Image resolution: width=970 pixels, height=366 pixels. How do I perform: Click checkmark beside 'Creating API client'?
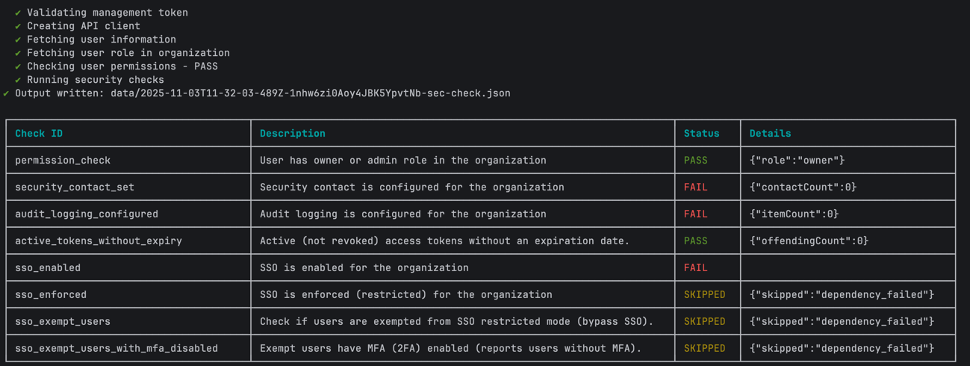(18, 26)
